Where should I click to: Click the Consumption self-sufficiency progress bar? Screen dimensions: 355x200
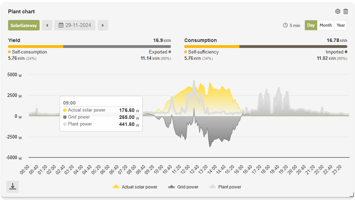click(212, 47)
